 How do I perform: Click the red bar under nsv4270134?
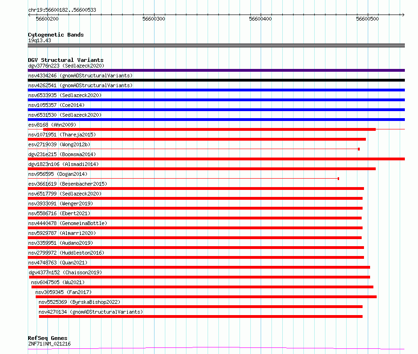pyautogui.click(x=201, y=317)
